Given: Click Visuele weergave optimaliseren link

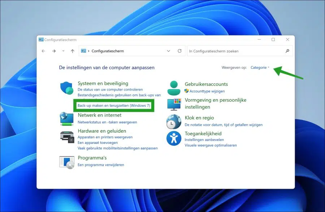Looking at the screenshot, I should click(x=211, y=145).
